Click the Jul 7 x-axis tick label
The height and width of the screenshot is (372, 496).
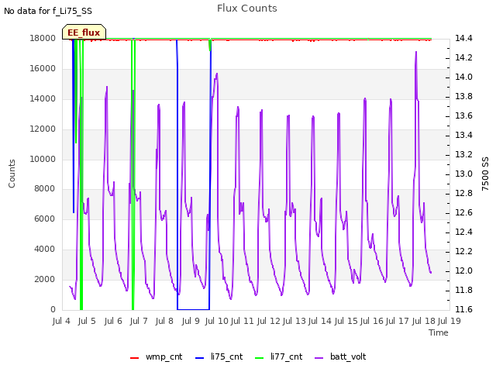point(139,321)
